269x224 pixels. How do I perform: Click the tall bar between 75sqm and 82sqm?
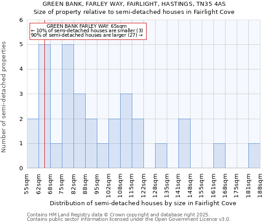[68, 106]
